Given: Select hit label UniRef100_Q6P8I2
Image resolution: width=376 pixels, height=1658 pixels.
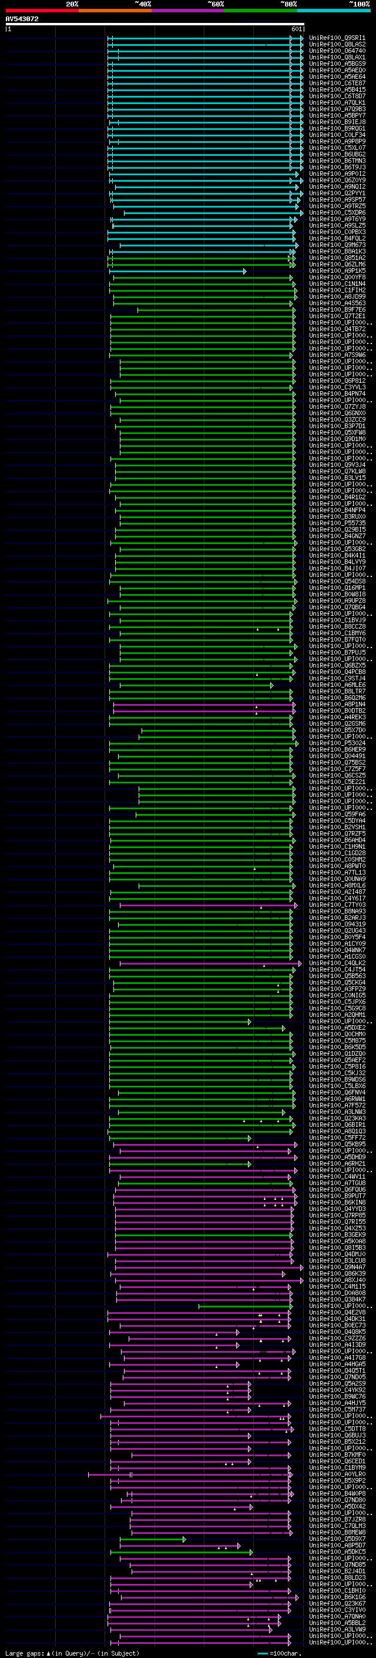Looking at the screenshot, I should pyautogui.click(x=337, y=381).
